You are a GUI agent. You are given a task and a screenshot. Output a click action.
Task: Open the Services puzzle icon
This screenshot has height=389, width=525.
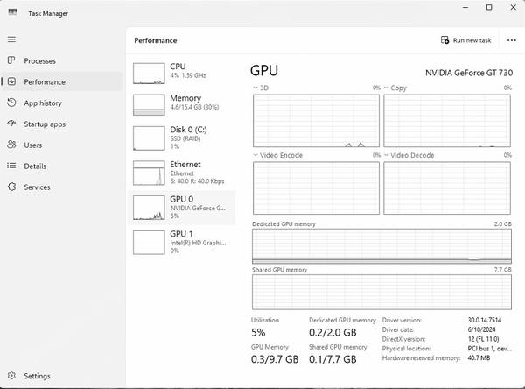coord(11,187)
